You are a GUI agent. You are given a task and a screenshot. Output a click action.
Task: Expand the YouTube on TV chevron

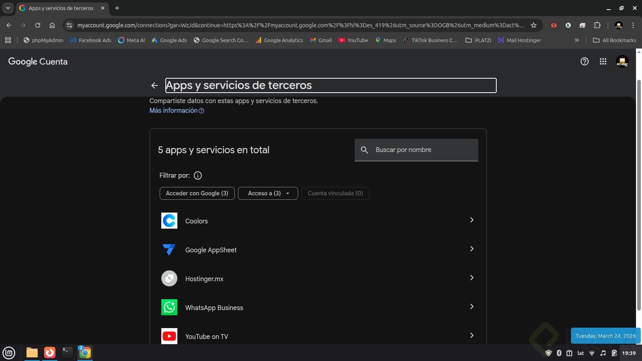tap(472, 336)
